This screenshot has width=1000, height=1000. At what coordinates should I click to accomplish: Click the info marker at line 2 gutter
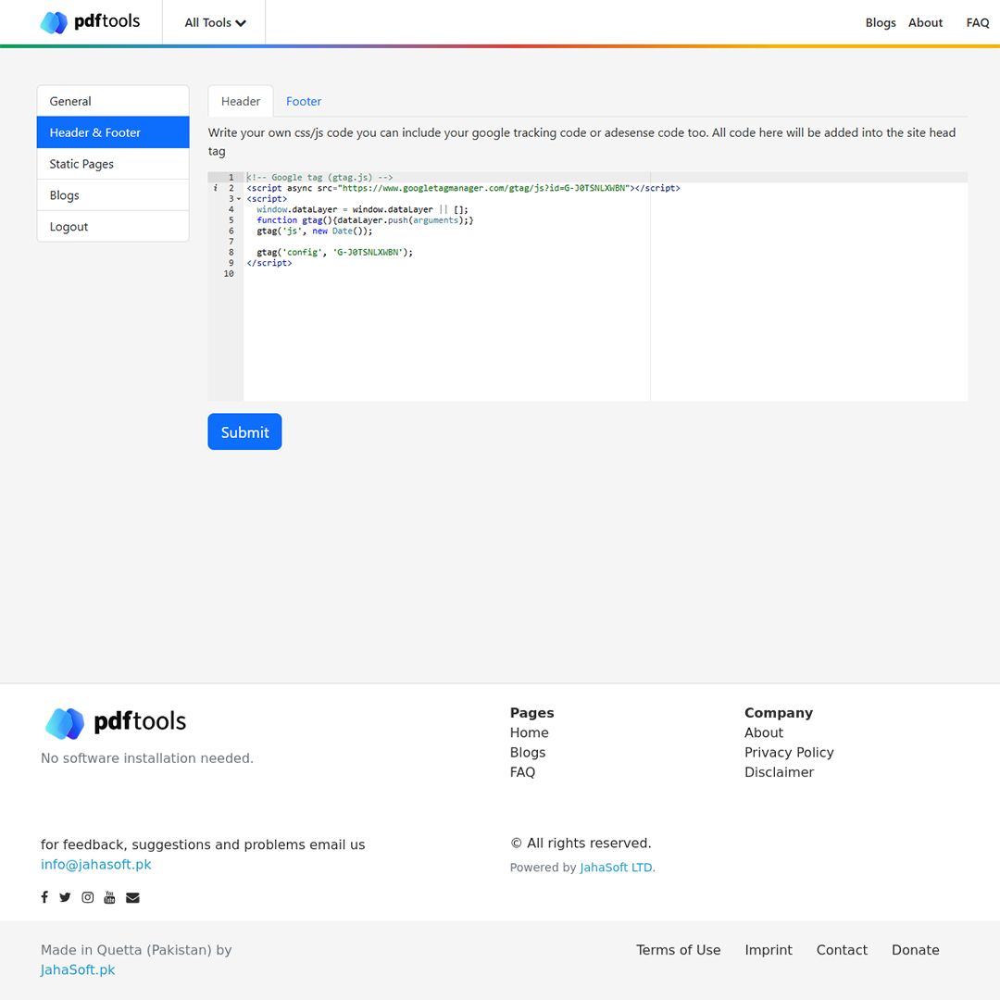216,187
